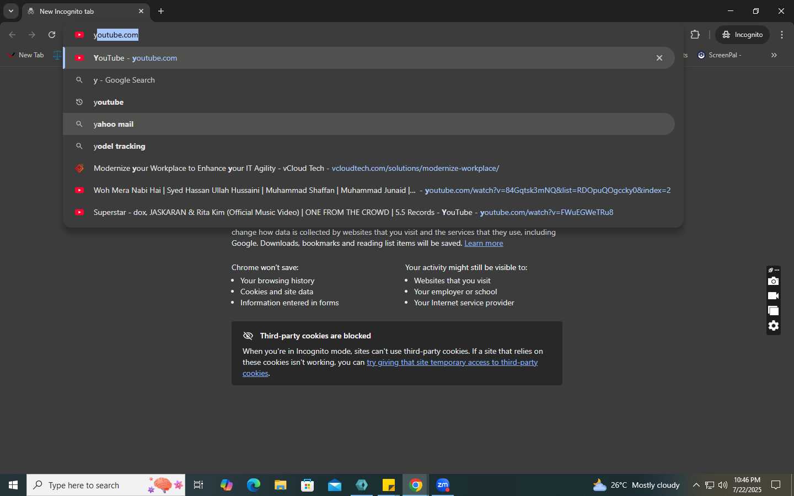Click the temporary third-party cookies access link
This screenshot has width=794, height=496.
[x=452, y=362]
